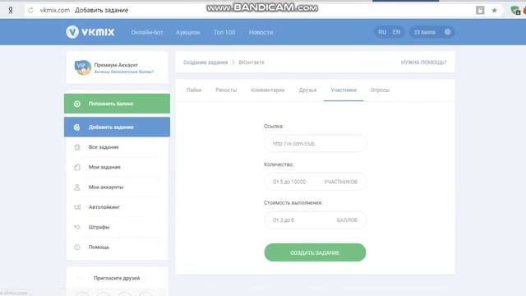Viewport: 526px width, 296px height.
Task: Switch to the Друзья tab
Action: pos(307,90)
